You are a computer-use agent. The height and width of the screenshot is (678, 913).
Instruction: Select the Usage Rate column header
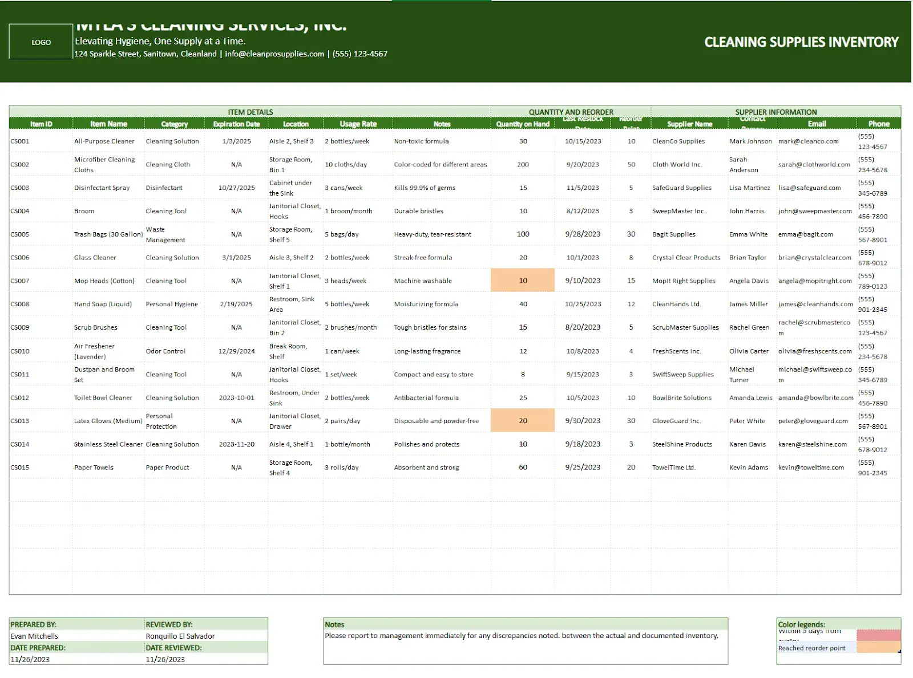(x=358, y=124)
